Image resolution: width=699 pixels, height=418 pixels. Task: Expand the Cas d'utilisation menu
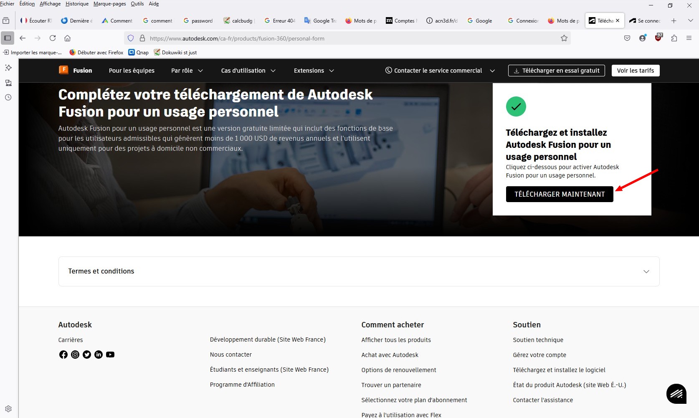pos(248,71)
